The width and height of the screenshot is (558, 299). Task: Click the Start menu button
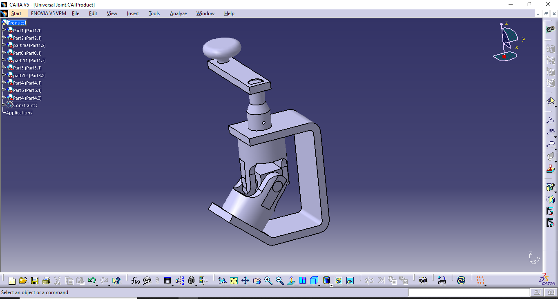tap(16, 13)
